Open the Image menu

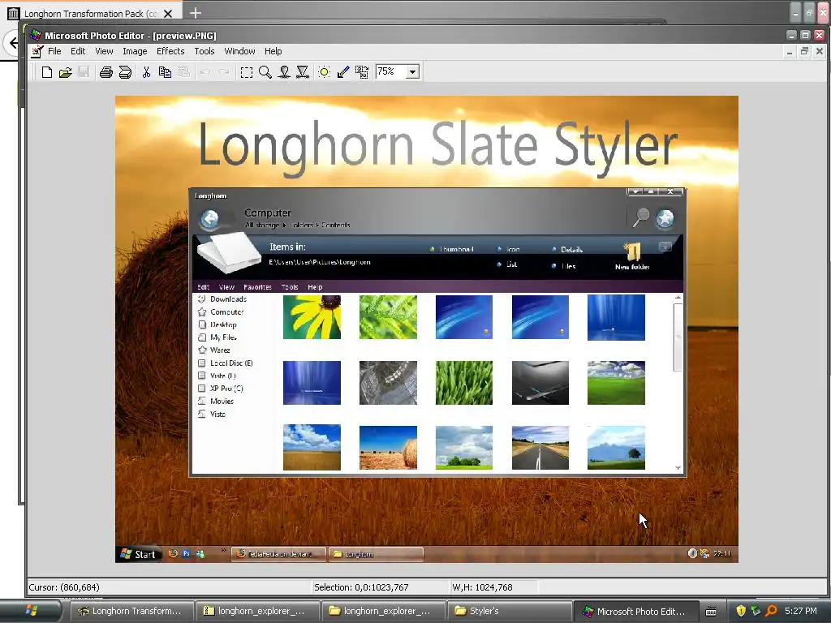pos(135,51)
